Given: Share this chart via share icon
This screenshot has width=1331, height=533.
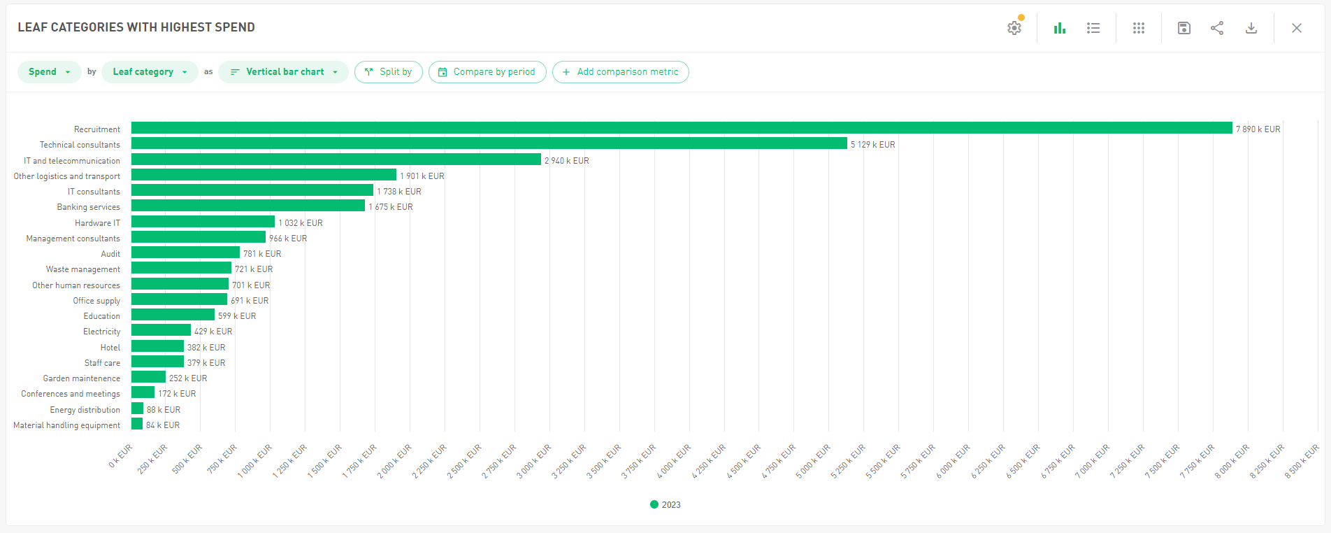Looking at the screenshot, I should pyautogui.click(x=1217, y=28).
